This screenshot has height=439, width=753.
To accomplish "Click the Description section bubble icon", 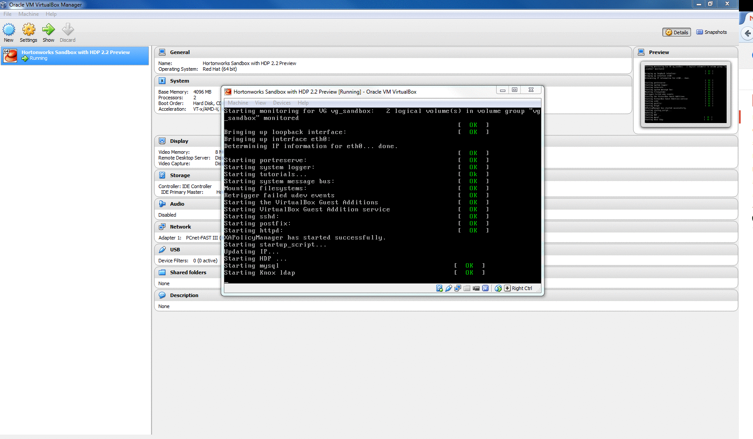I will [162, 295].
